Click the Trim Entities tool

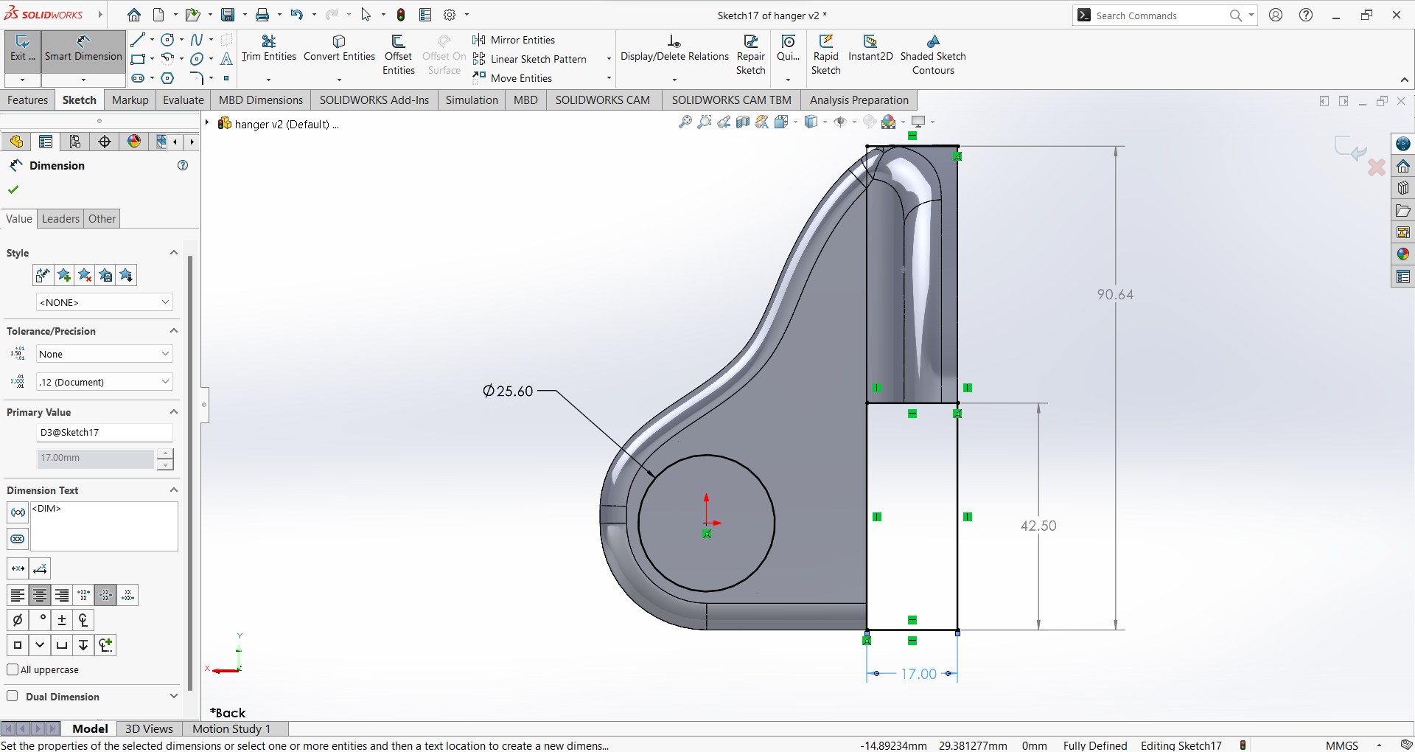click(268, 49)
